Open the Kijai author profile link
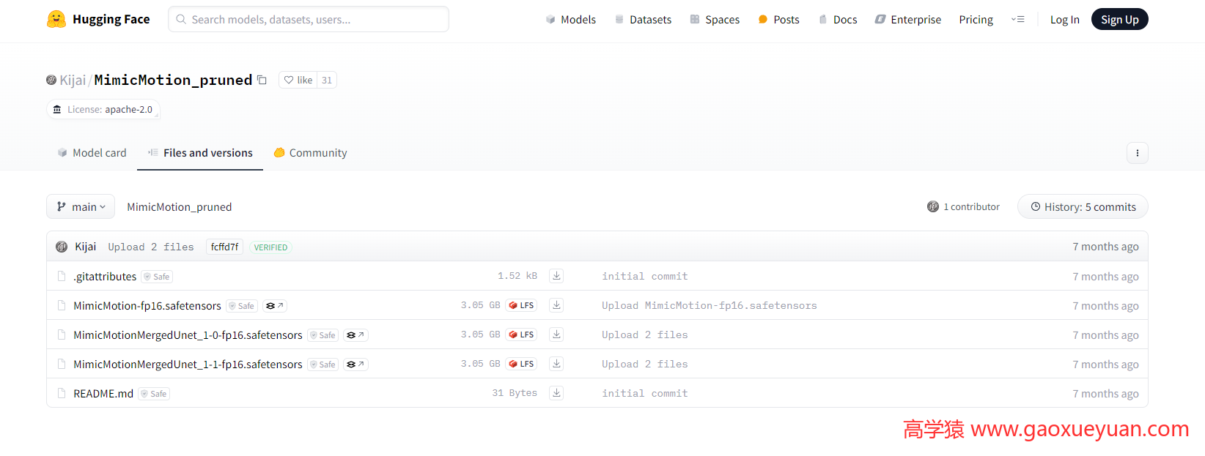 (73, 81)
